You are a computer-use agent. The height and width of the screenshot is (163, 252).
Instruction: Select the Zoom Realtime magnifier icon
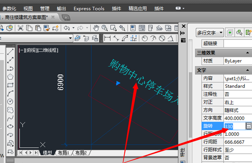105,28
